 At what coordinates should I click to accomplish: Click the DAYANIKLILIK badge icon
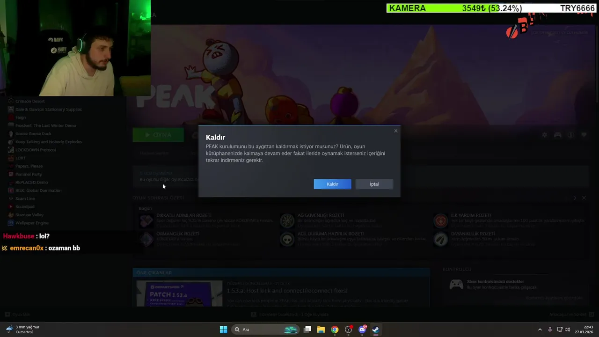(x=441, y=239)
